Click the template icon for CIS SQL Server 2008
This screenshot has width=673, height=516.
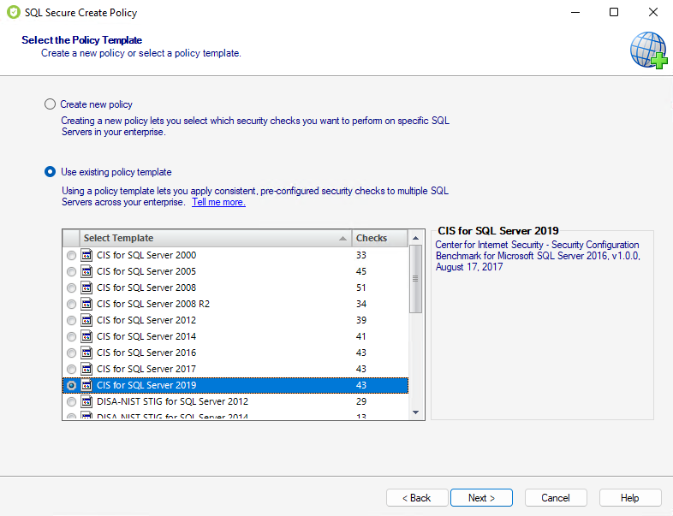point(86,288)
